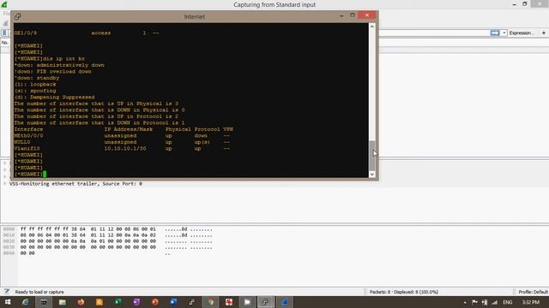Click the Packets: 8 Displayed: 8 status text
Viewport: 549px width, 308px height.
(x=404, y=292)
